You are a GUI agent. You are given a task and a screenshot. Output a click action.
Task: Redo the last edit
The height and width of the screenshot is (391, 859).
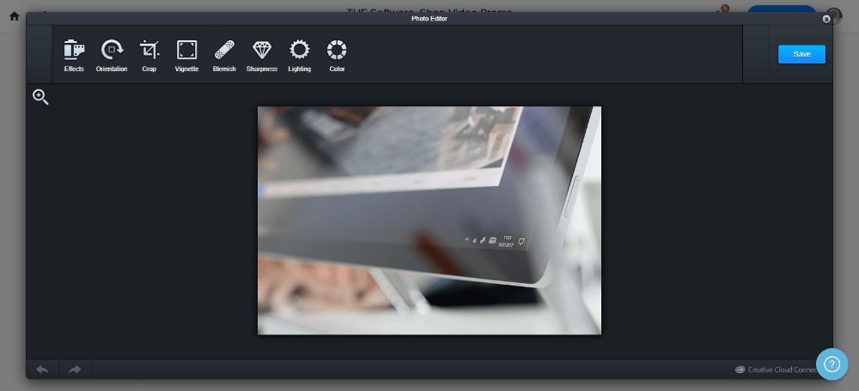[75, 370]
